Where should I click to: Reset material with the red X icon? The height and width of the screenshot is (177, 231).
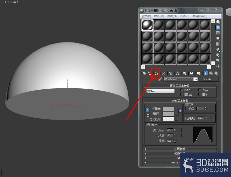163,73
